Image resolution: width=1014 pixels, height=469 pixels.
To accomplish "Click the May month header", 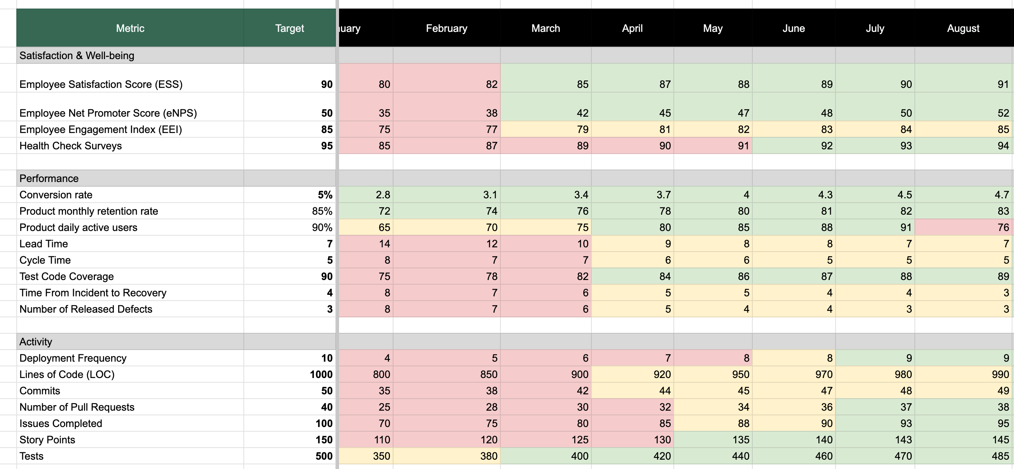I will [713, 28].
